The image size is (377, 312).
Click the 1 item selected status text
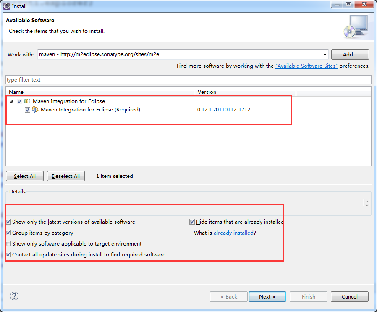tap(115, 176)
